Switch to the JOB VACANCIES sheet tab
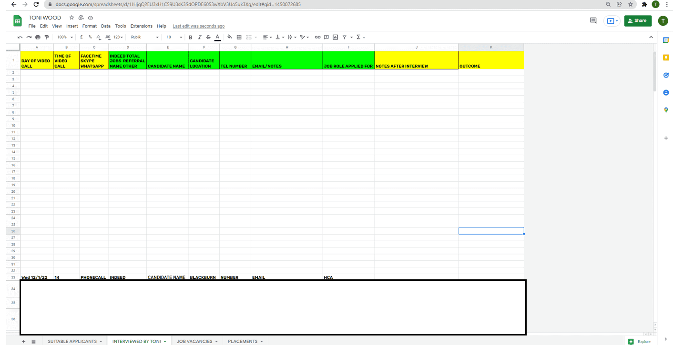 click(x=197, y=341)
